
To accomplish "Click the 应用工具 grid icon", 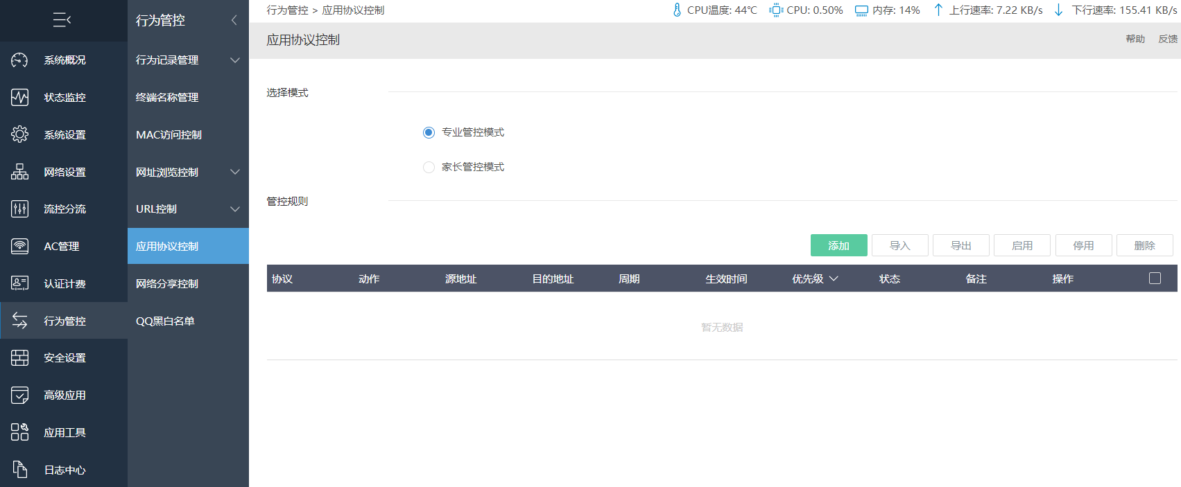I will (19, 432).
